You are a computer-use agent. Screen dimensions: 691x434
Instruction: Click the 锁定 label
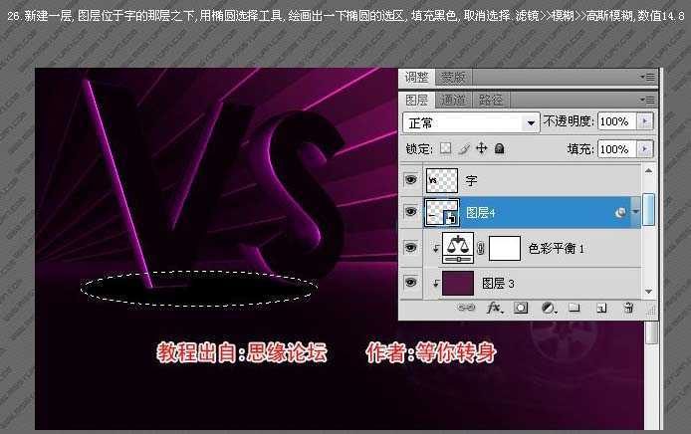[419, 149]
